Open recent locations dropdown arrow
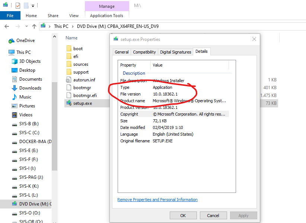 tap(26, 26)
